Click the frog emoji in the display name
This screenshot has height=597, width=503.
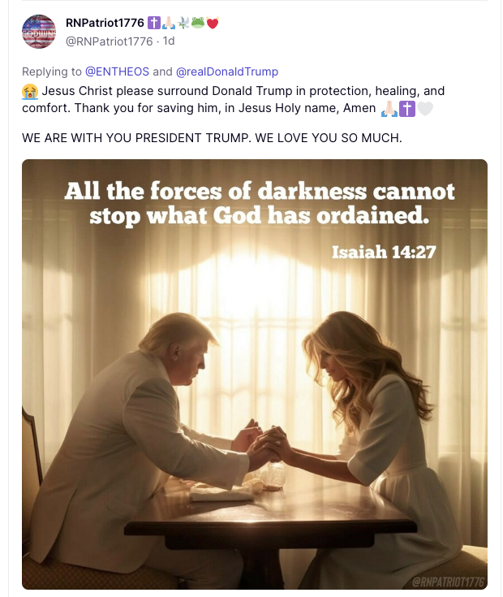pos(198,23)
